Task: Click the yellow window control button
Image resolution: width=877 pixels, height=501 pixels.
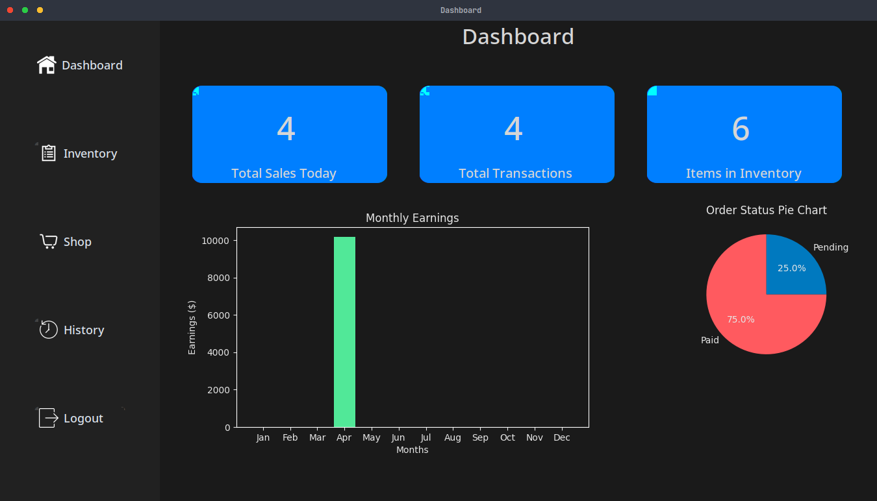Action: click(40, 10)
